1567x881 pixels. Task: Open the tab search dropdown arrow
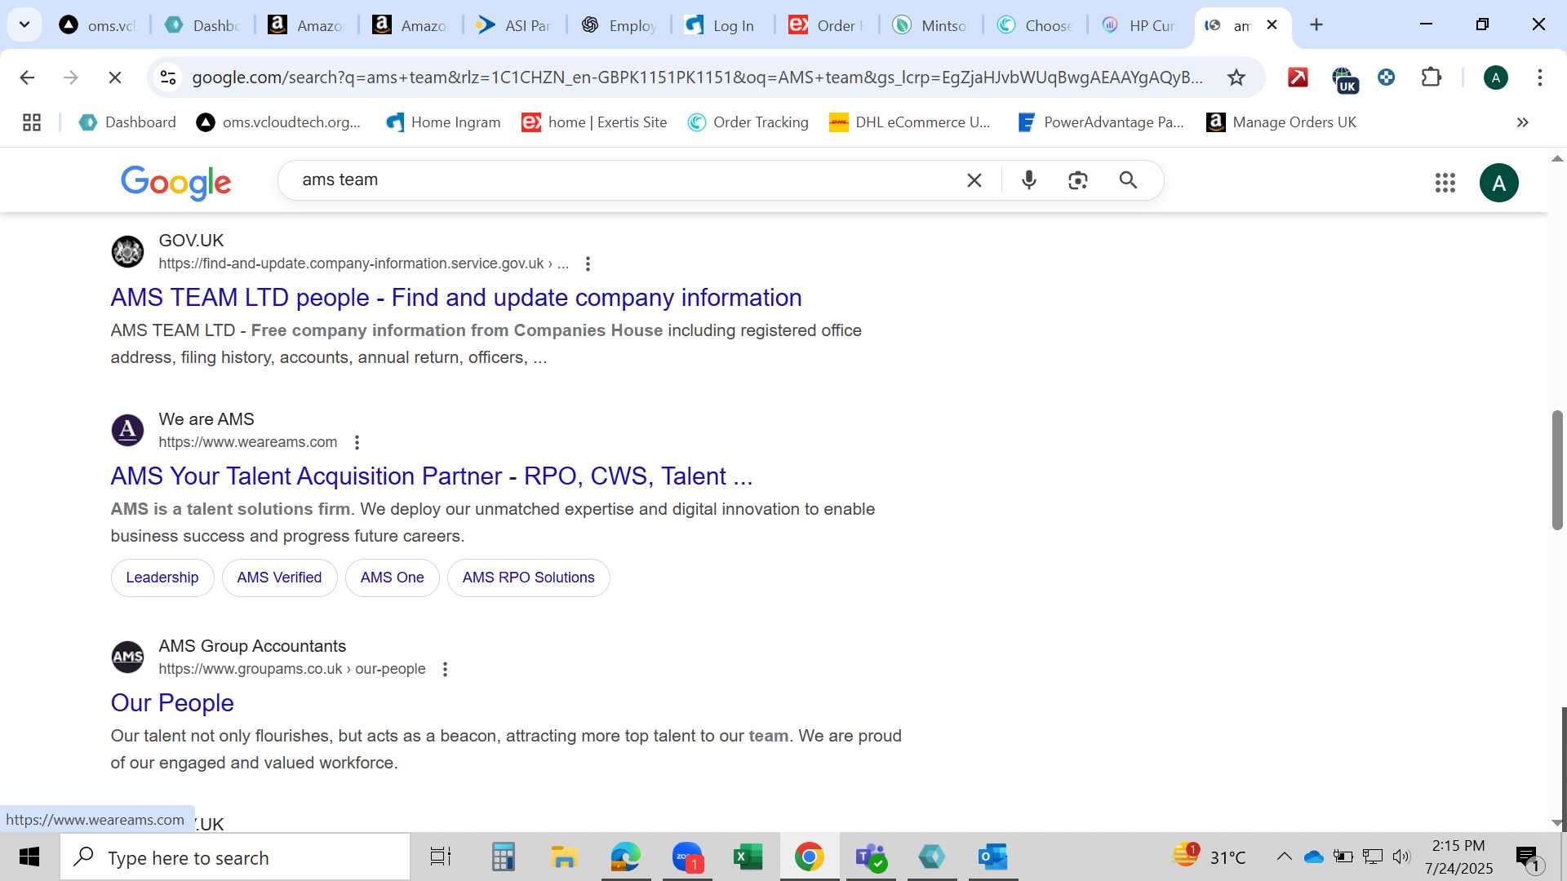tap(24, 24)
